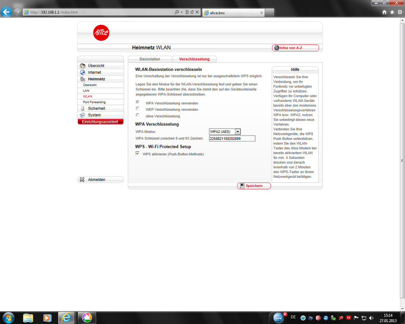This screenshot has width=405, height=324.
Task: Open Windows Explorer from the taskbar
Action: click(x=28, y=318)
